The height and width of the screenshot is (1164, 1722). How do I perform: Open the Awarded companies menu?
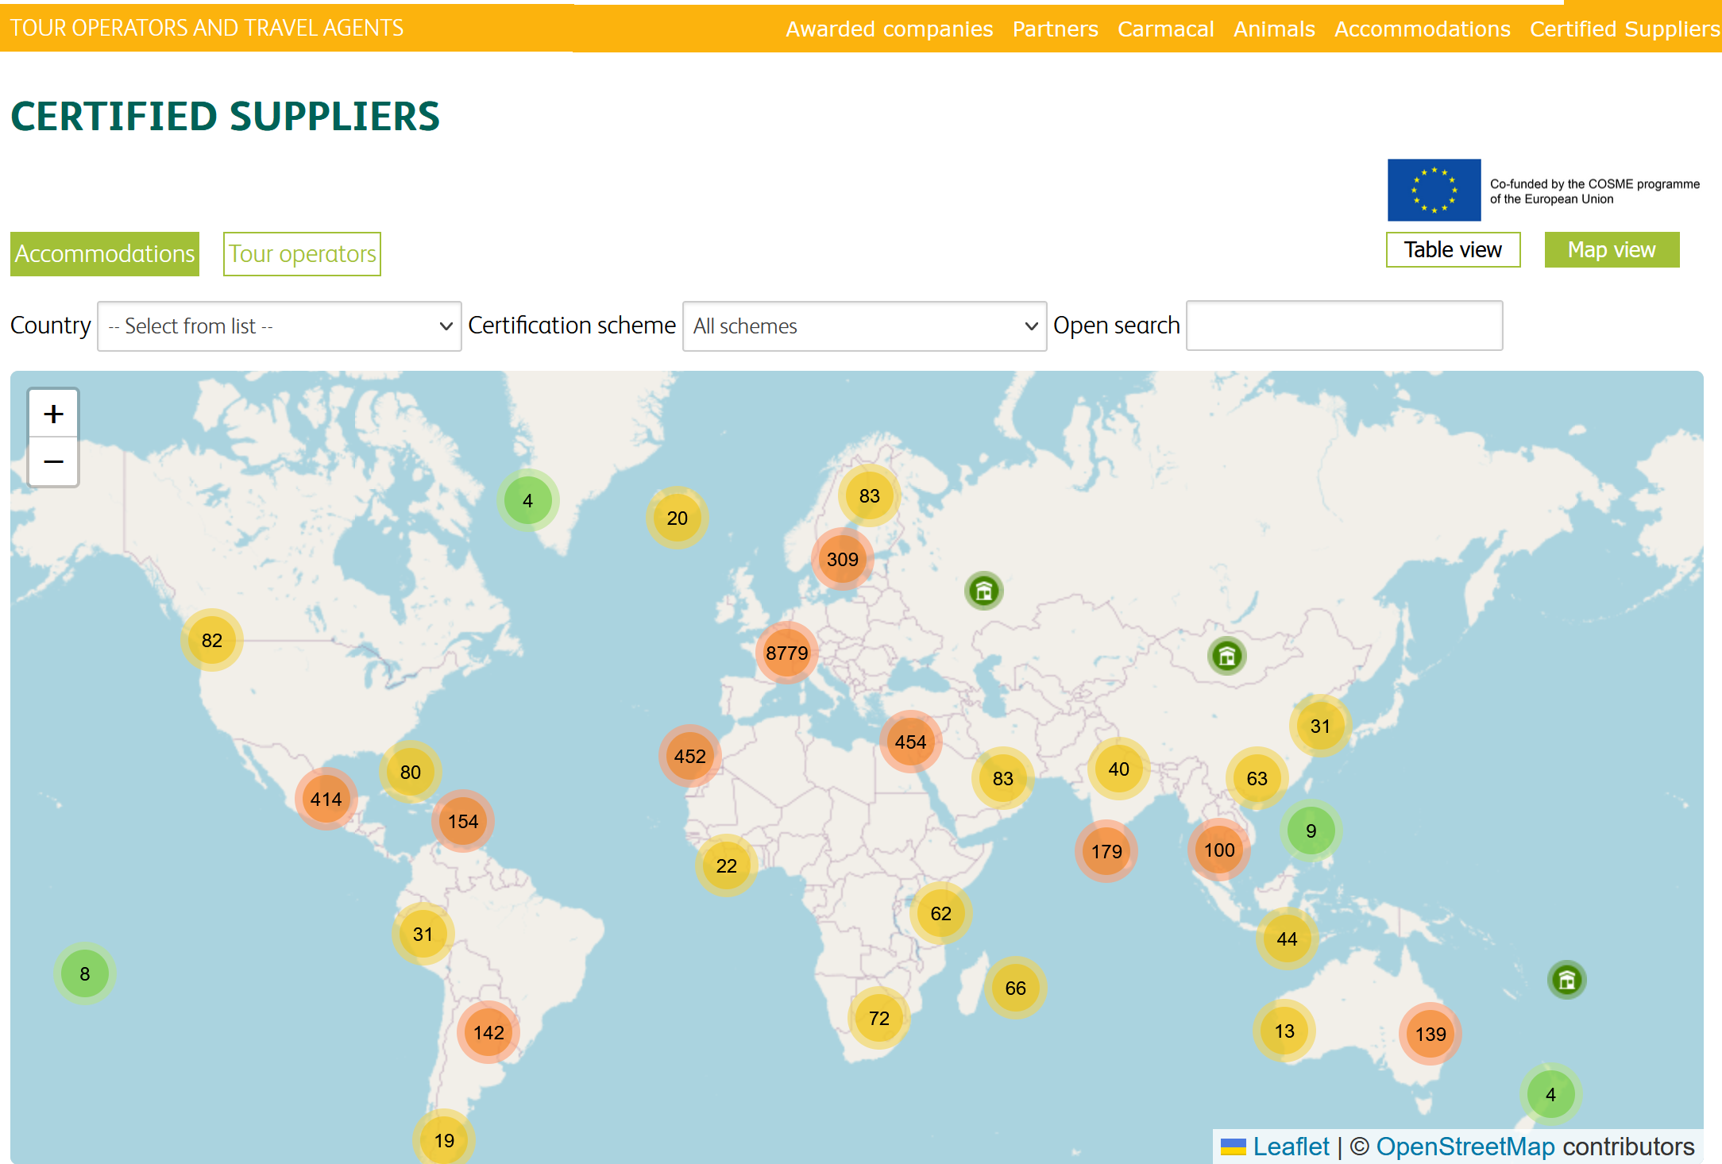(889, 29)
